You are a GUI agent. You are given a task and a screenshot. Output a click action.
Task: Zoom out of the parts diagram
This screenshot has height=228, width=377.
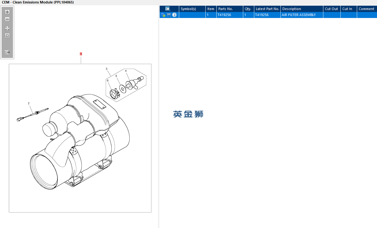coord(7,19)
